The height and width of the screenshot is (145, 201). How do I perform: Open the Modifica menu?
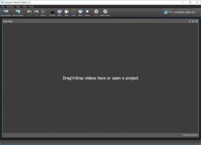pos(10,7)
